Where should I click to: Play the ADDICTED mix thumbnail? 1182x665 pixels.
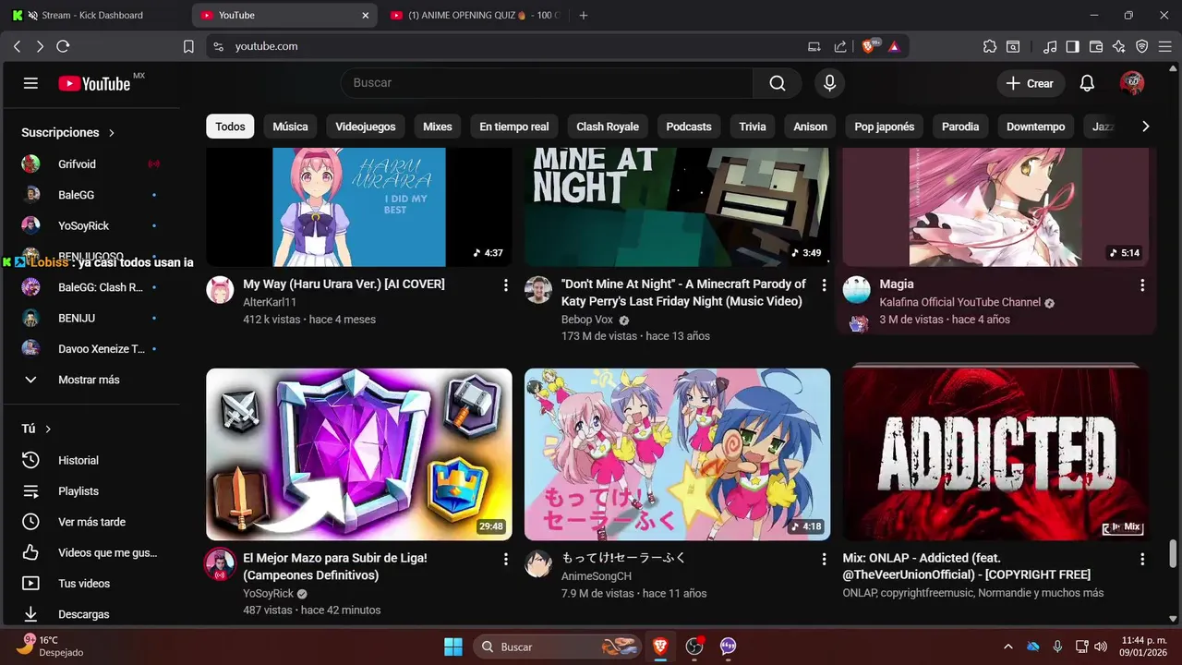(995, 454)
